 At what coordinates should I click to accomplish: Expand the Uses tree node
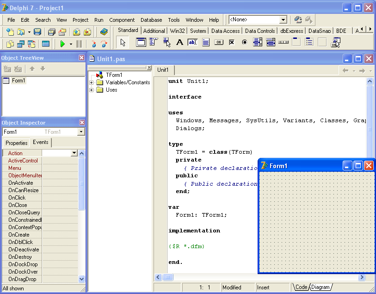92,90
